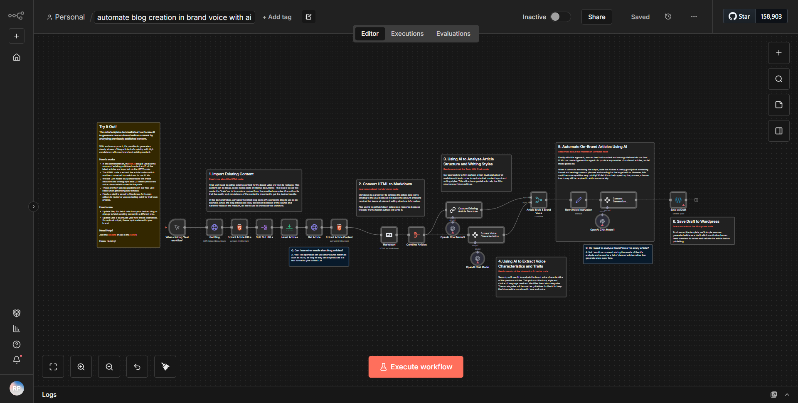This screenshot has height=403, width=798.
Task: Add a sticky note with the note icon
Action: [779, 105]
